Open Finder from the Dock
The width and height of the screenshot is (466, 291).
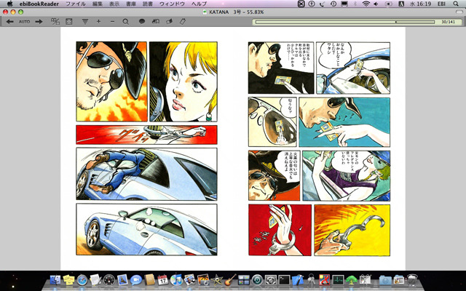(55, 279)
